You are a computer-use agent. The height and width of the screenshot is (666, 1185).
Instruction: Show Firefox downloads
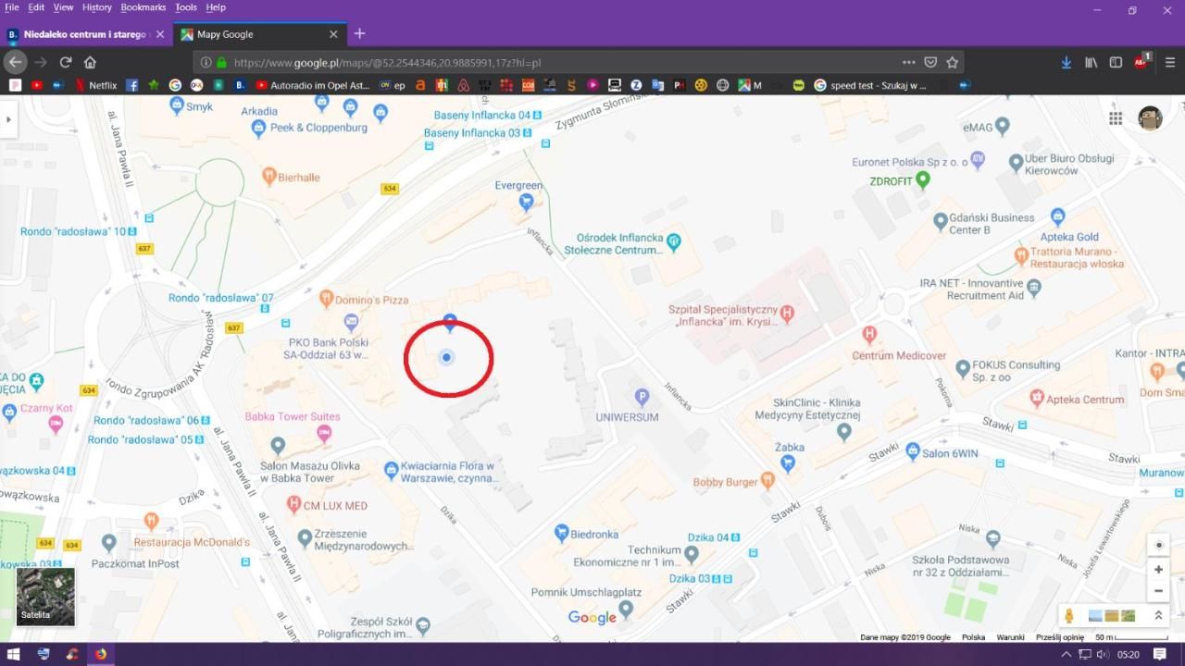pyautogui.click(x=1066, y=62)
